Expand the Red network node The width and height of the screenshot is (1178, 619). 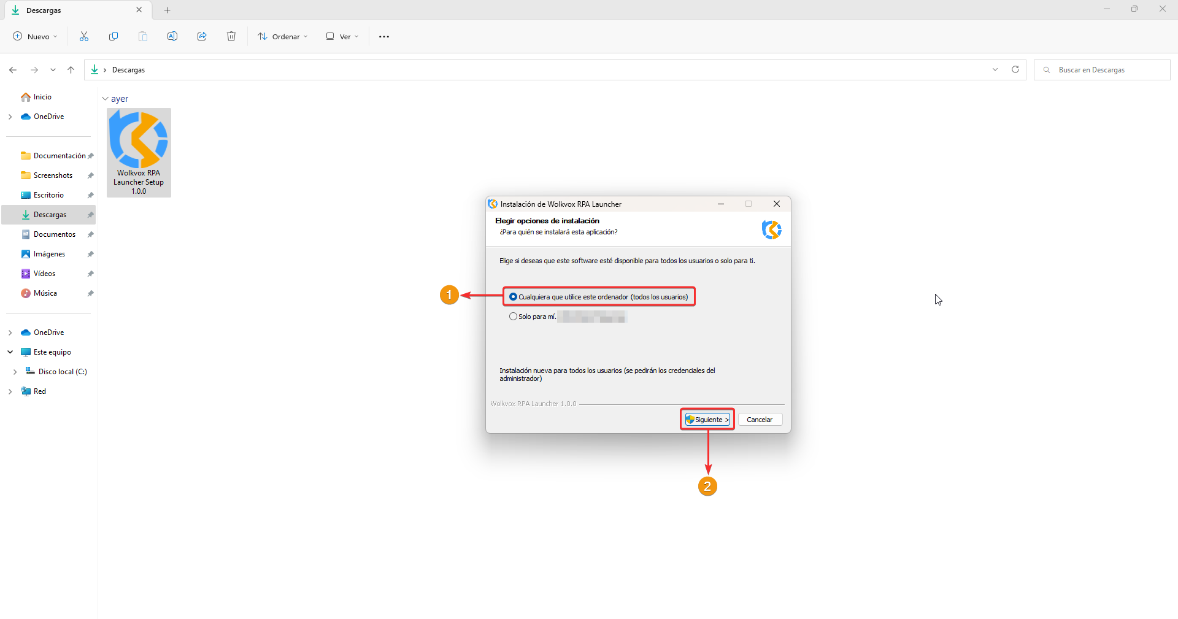(10, 391)
